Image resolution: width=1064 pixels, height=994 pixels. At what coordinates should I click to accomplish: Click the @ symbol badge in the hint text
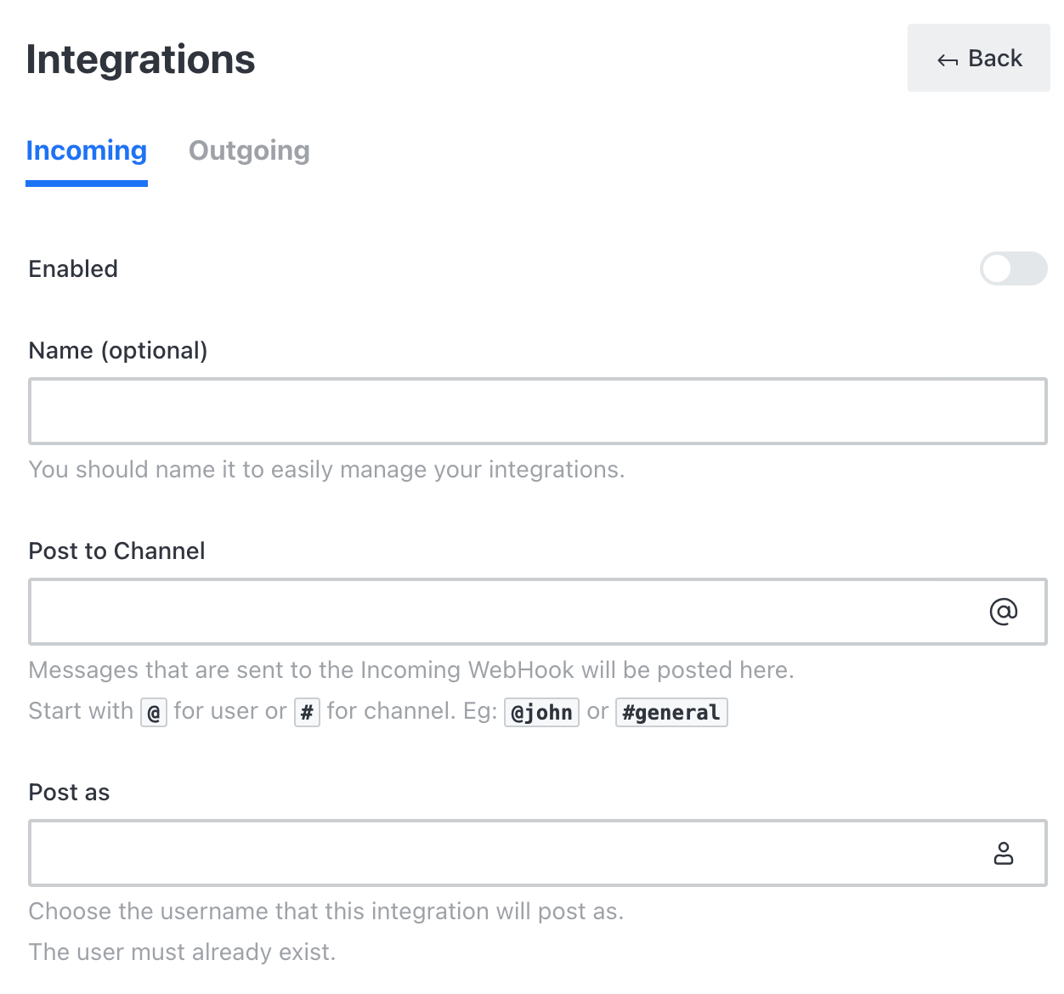(153, 712)
